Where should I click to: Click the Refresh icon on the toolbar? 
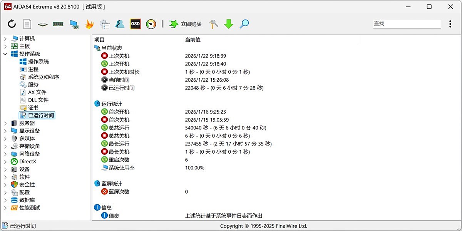pos(12,24)
